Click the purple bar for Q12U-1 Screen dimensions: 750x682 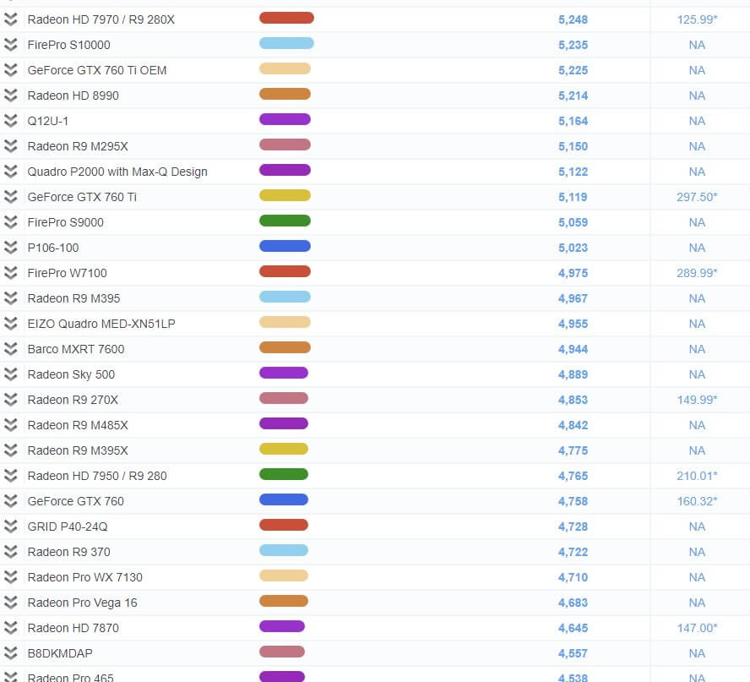285,120
